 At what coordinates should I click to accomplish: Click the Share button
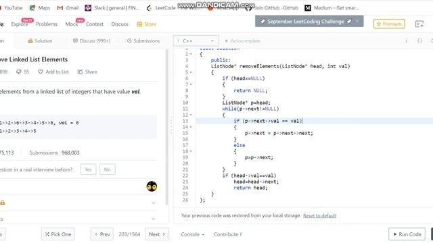tap(87, 72)
